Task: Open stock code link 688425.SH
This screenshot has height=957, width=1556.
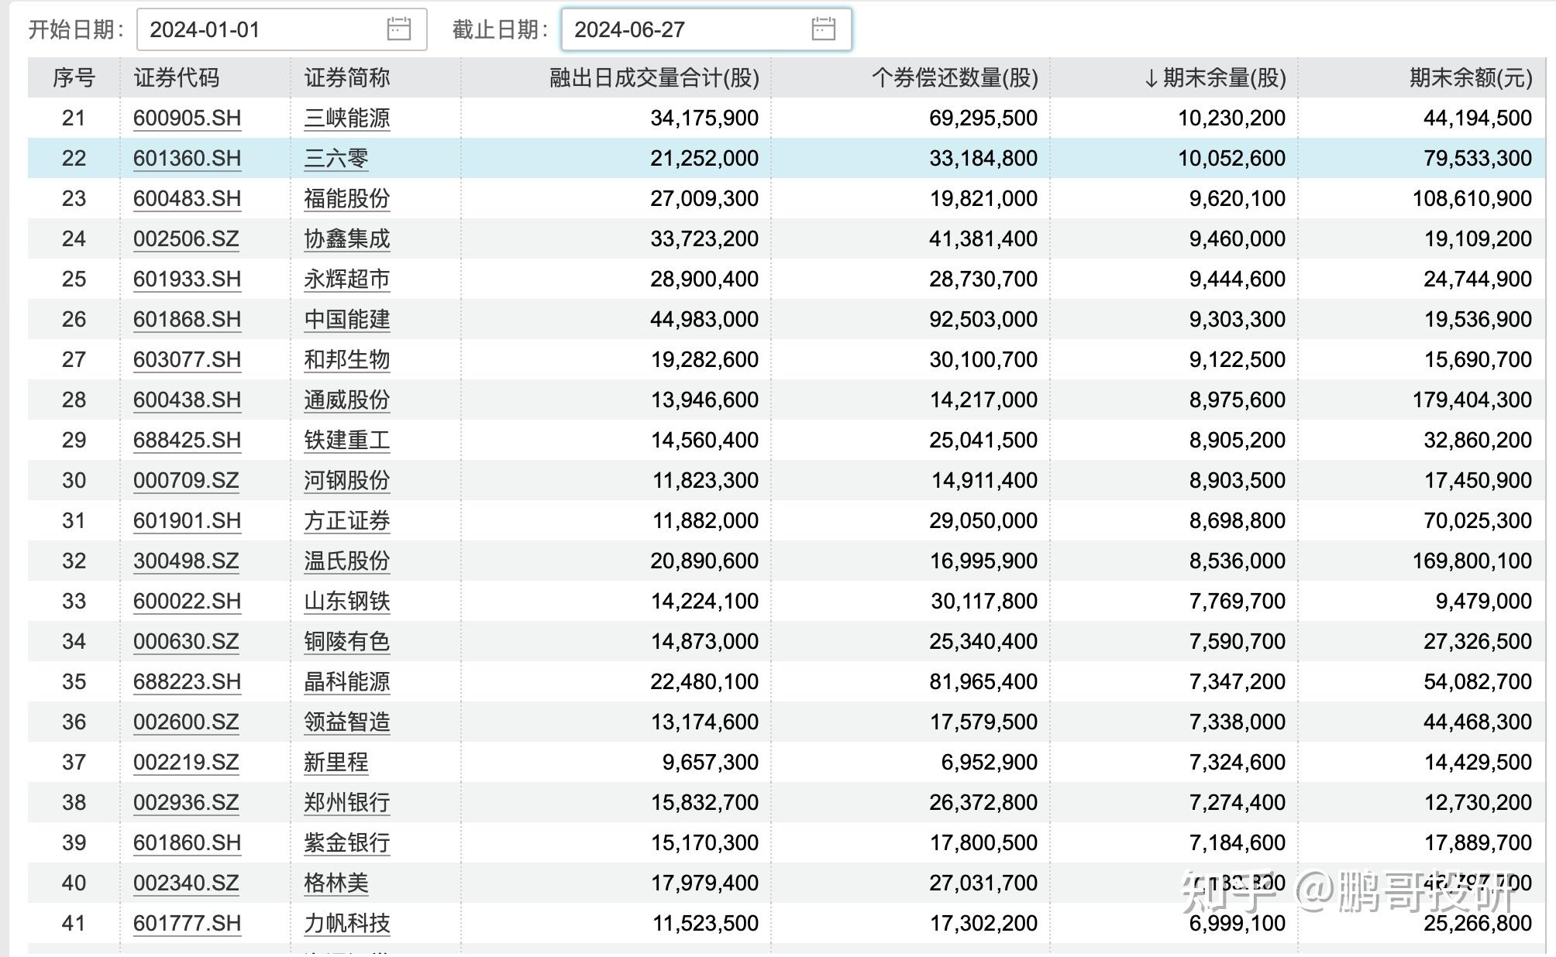Action: (x=187, y=440)
